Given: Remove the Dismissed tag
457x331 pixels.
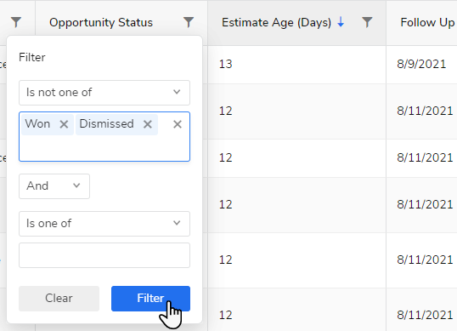Looking at the screenshot, I should tap(148, 124).
